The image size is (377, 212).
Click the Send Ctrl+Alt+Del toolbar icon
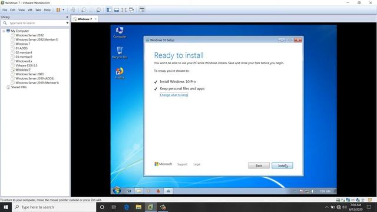coord(73,10)
